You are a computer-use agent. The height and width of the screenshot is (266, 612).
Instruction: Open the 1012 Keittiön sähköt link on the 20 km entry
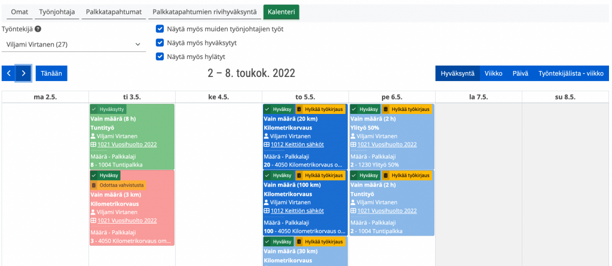pos(297,144)
